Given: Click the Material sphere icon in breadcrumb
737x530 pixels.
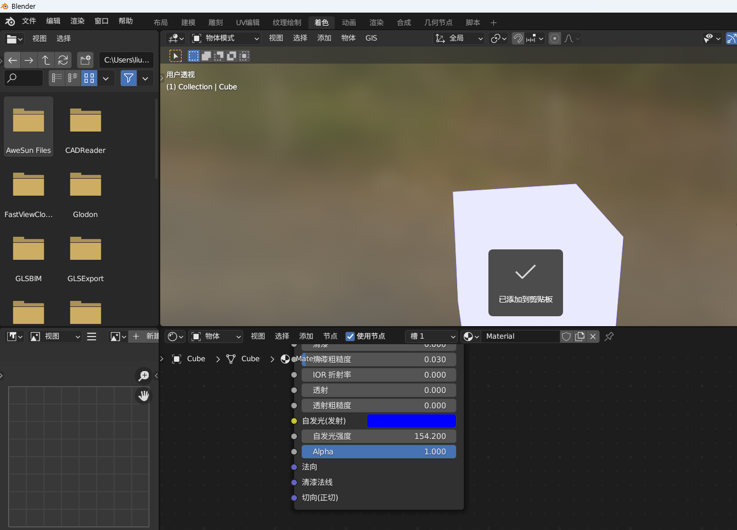Looking at the screenshot, I should click(x=285, y=359).
